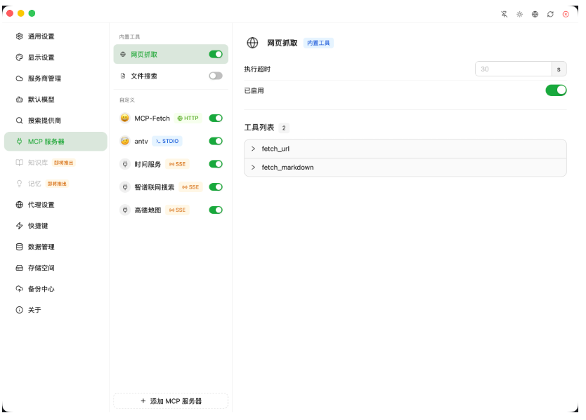The width and height of the screenshot is (586, 420).
Task: Click the 内置工具 blue tag in header
Action: 318,43
